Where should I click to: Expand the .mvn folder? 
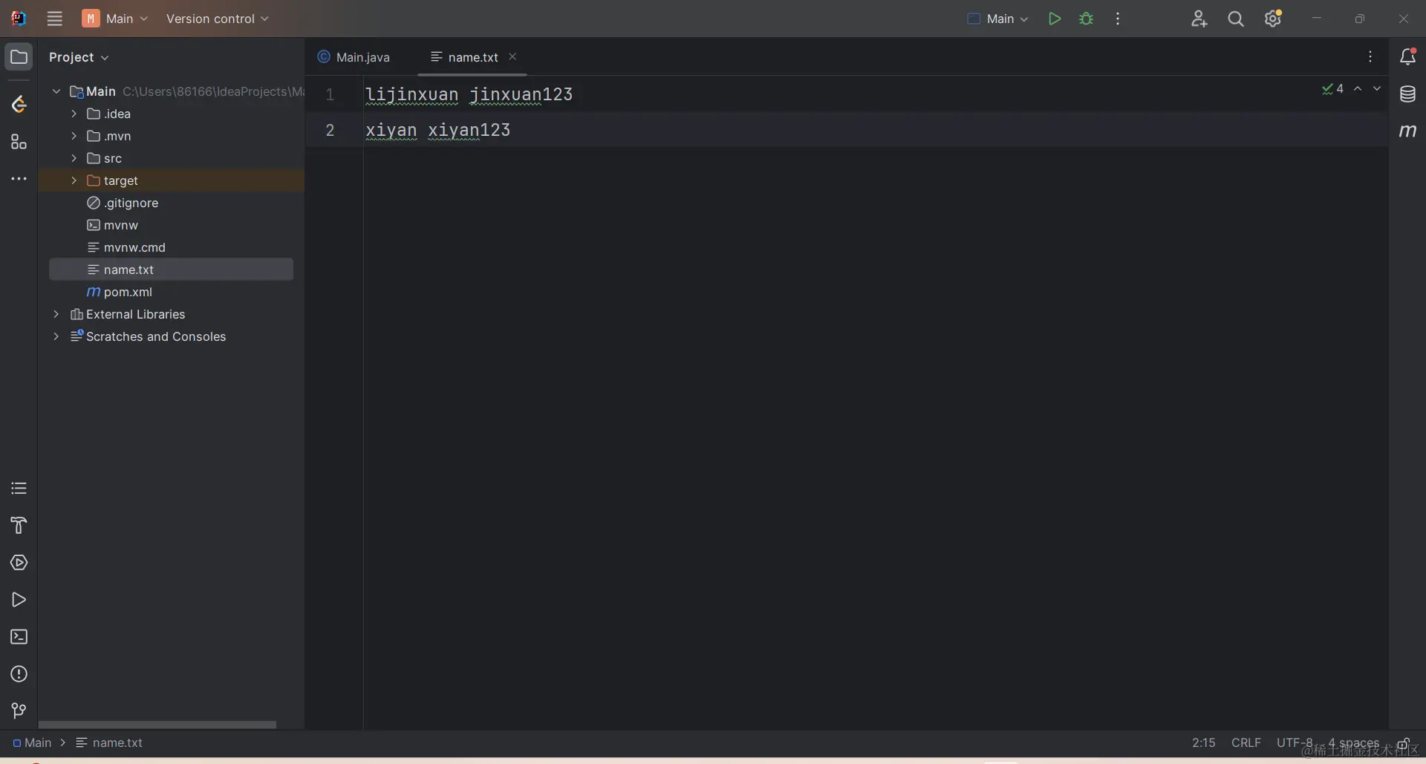coord(74,136)
